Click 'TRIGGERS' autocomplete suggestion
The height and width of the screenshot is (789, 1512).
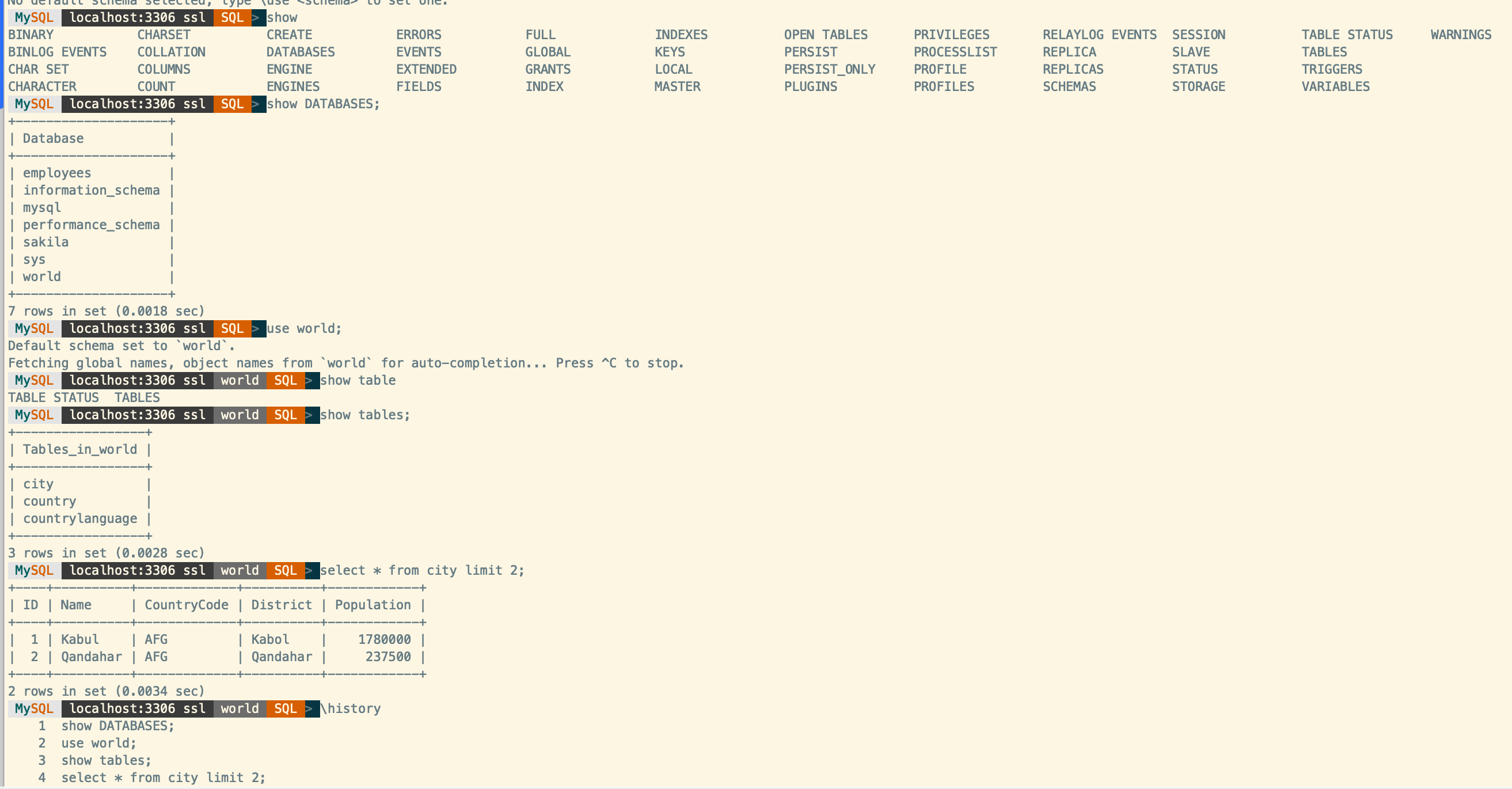click(x=1331, y=69)
